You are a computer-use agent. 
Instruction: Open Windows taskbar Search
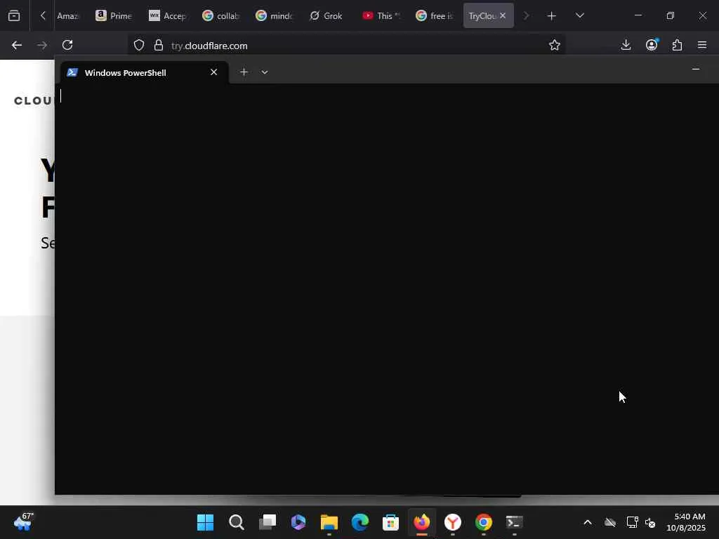(x=236, y=522)
